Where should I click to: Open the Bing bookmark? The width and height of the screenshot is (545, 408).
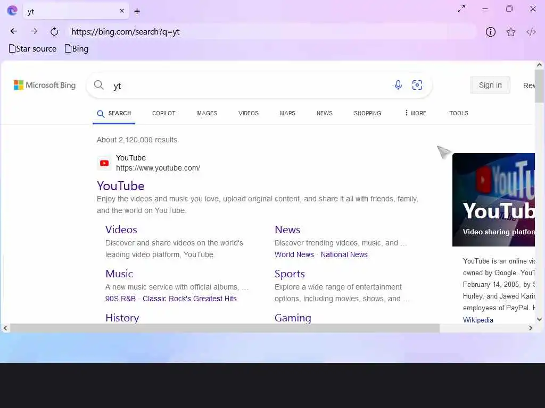[x=77, y=48]
